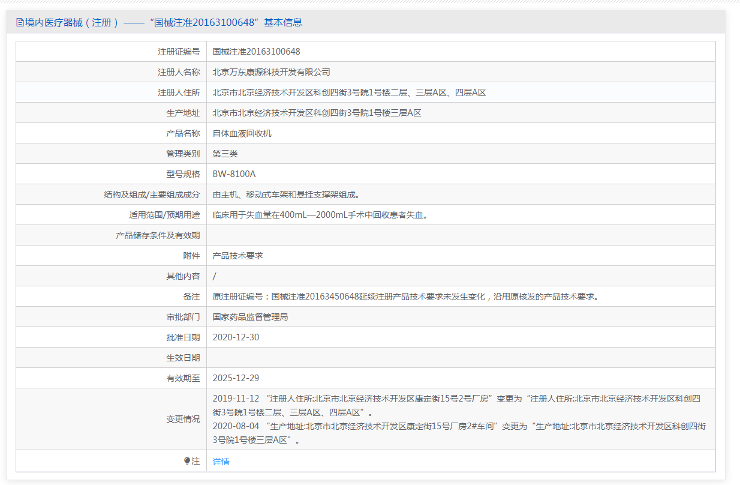Open the 详情 link
Screen dimensions: 740x485
click(x=221, y=462)
